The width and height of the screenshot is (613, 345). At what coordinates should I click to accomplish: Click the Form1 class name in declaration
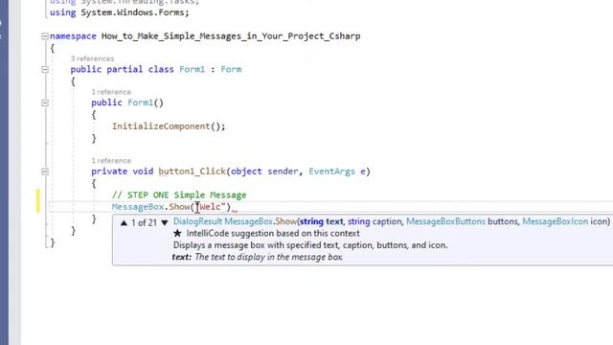(x=192, y=69)
